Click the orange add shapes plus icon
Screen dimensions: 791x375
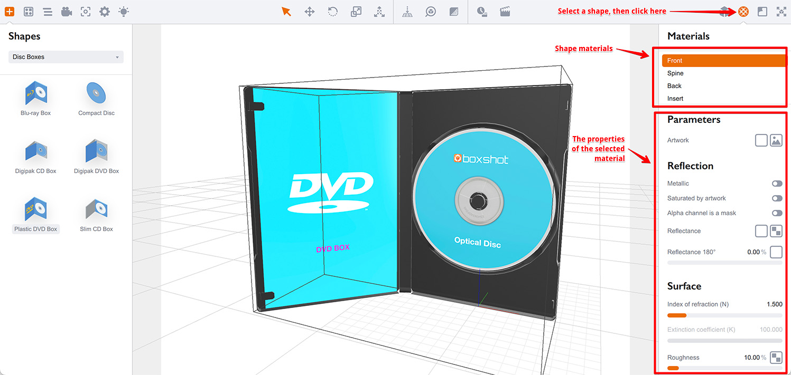tap(10, 11)
